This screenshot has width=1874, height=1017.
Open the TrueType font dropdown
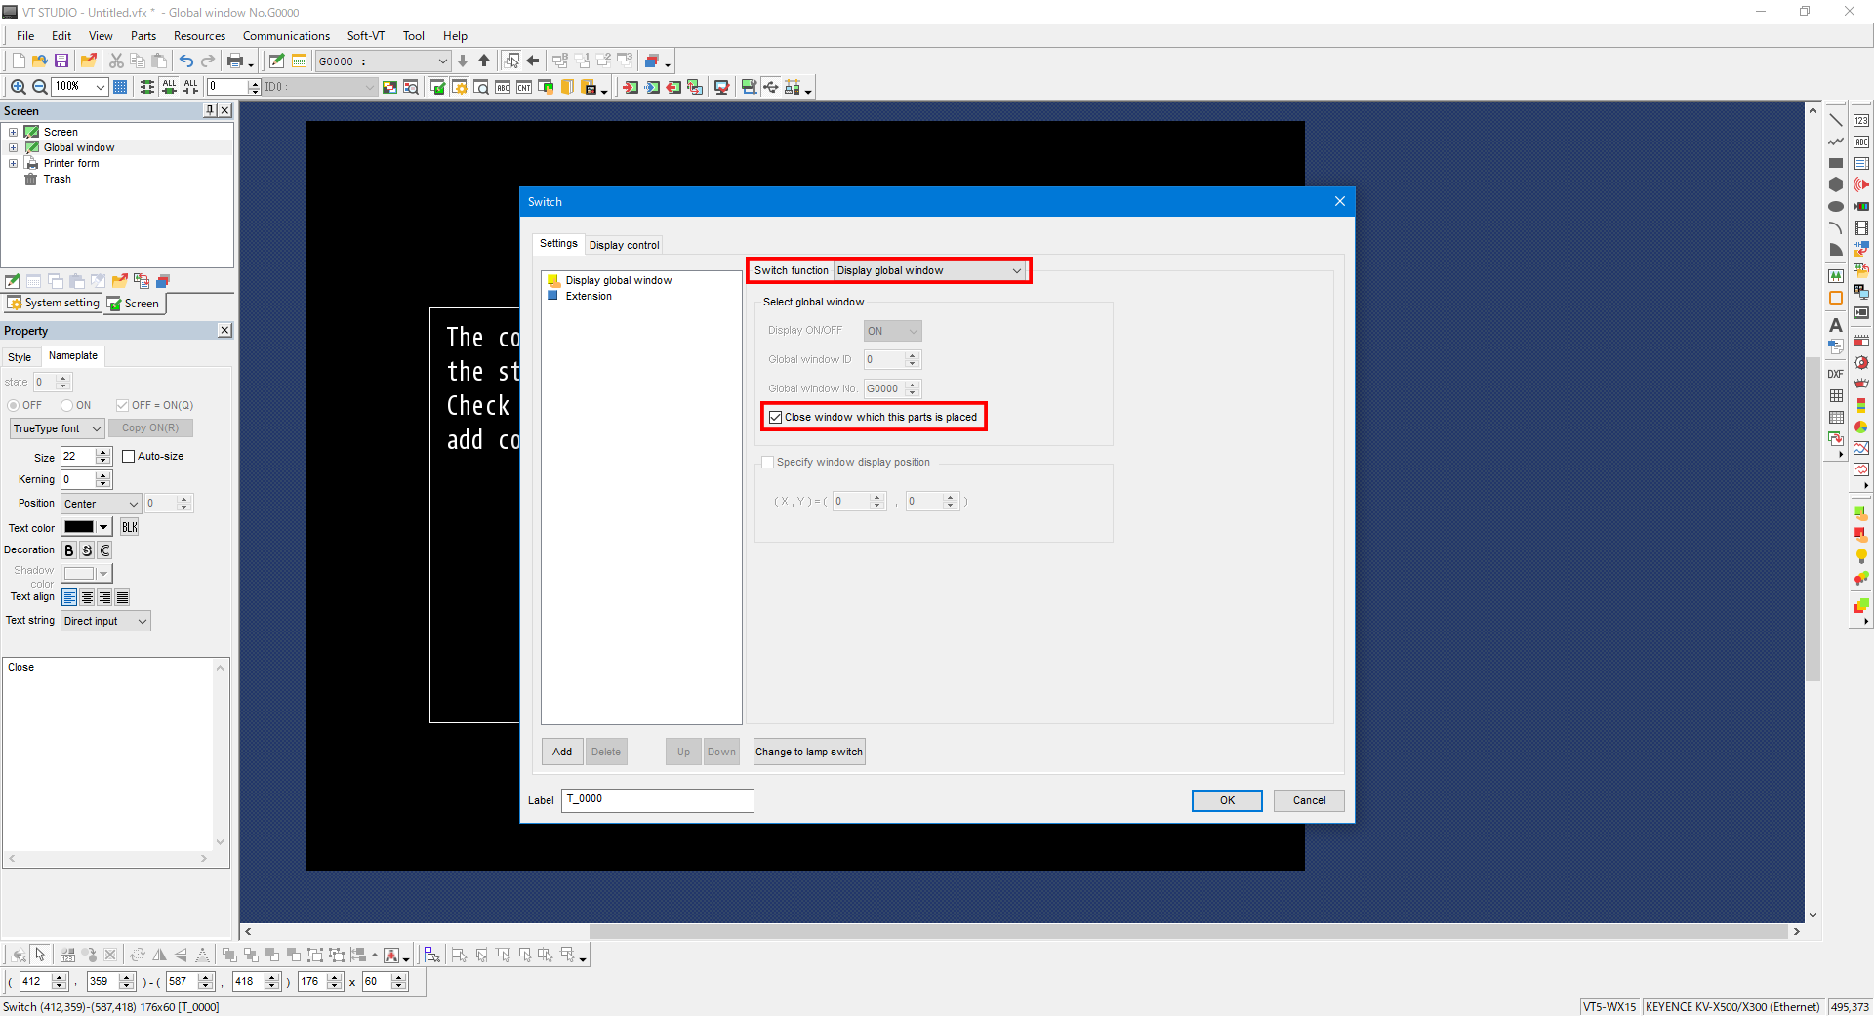tap(57, 428)
